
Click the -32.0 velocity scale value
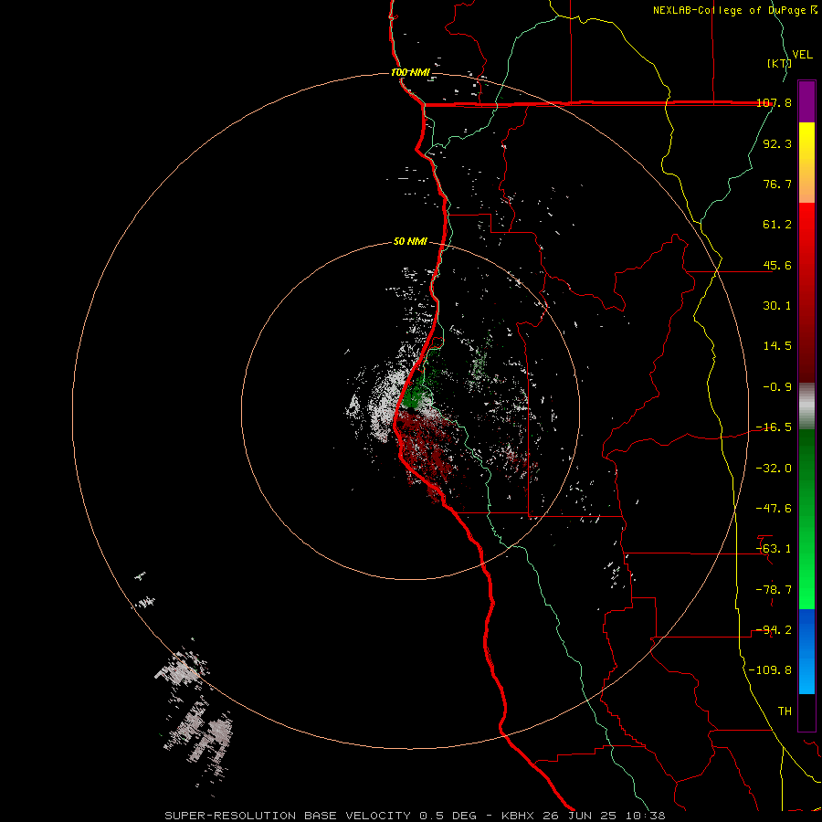pyautogui.click(x=774, y=469)
